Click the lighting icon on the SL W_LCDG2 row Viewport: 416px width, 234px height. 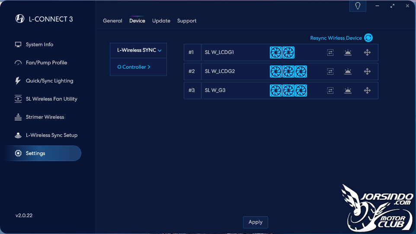pos(348,72)
